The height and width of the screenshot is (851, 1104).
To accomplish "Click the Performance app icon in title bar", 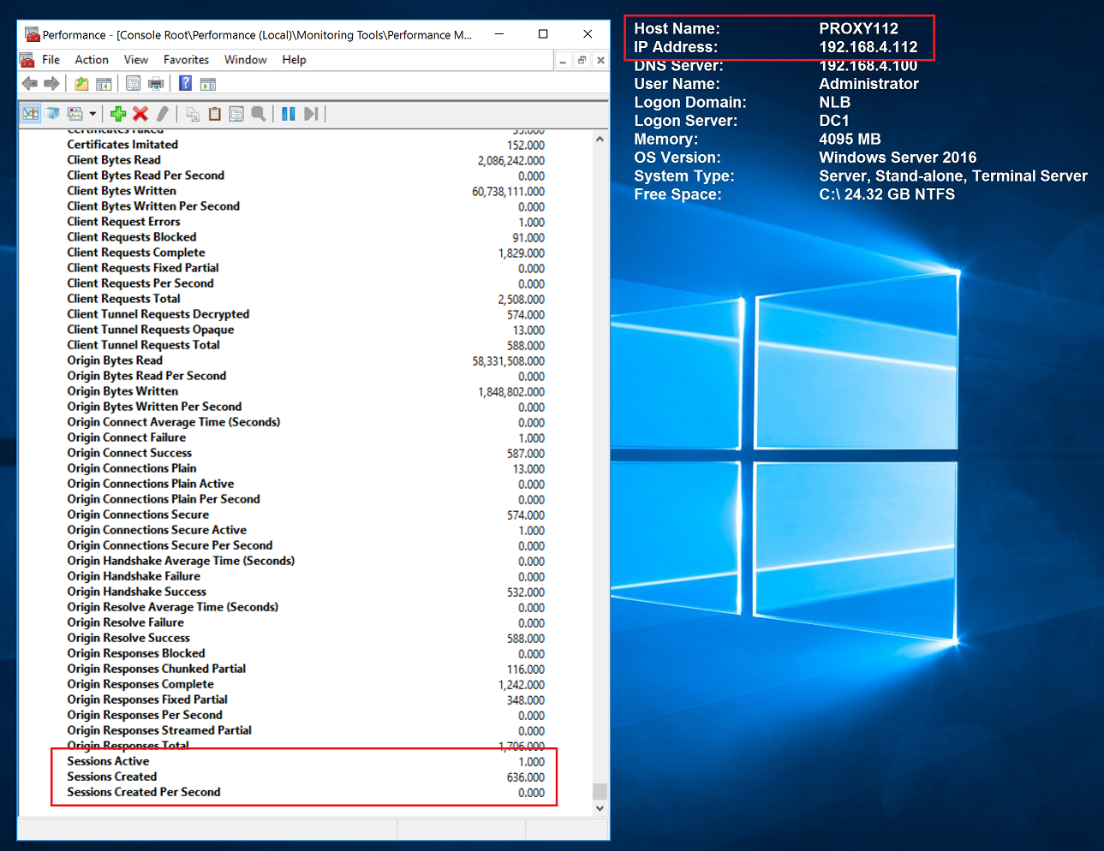I will [x=32, y=34].
